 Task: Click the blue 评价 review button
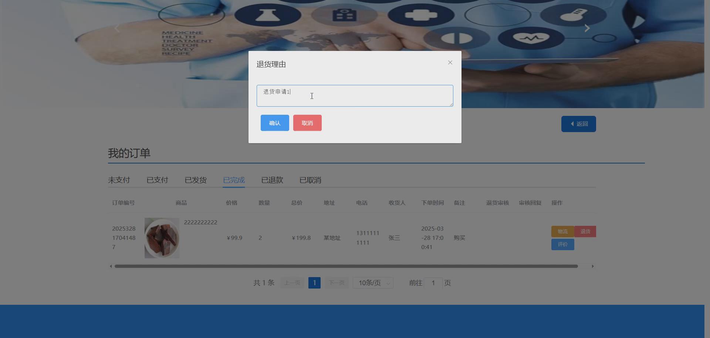point(562,244)
